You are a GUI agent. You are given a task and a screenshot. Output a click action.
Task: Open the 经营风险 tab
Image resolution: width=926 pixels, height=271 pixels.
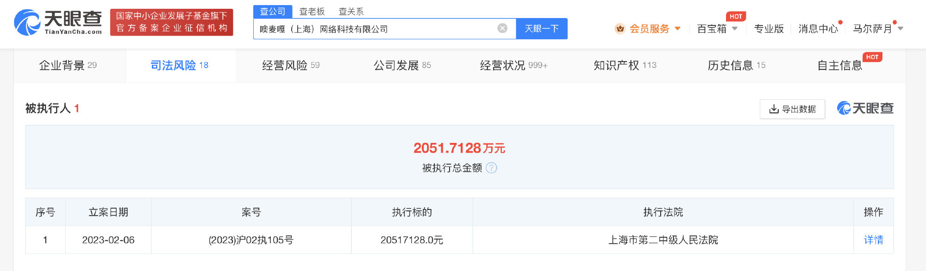coord(291,65)
